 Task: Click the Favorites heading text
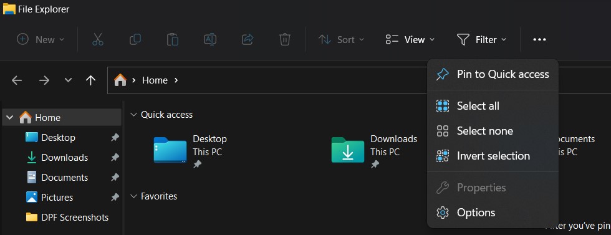(159, 196)
